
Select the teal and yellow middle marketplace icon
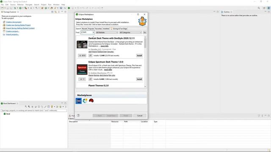point(85,100)
